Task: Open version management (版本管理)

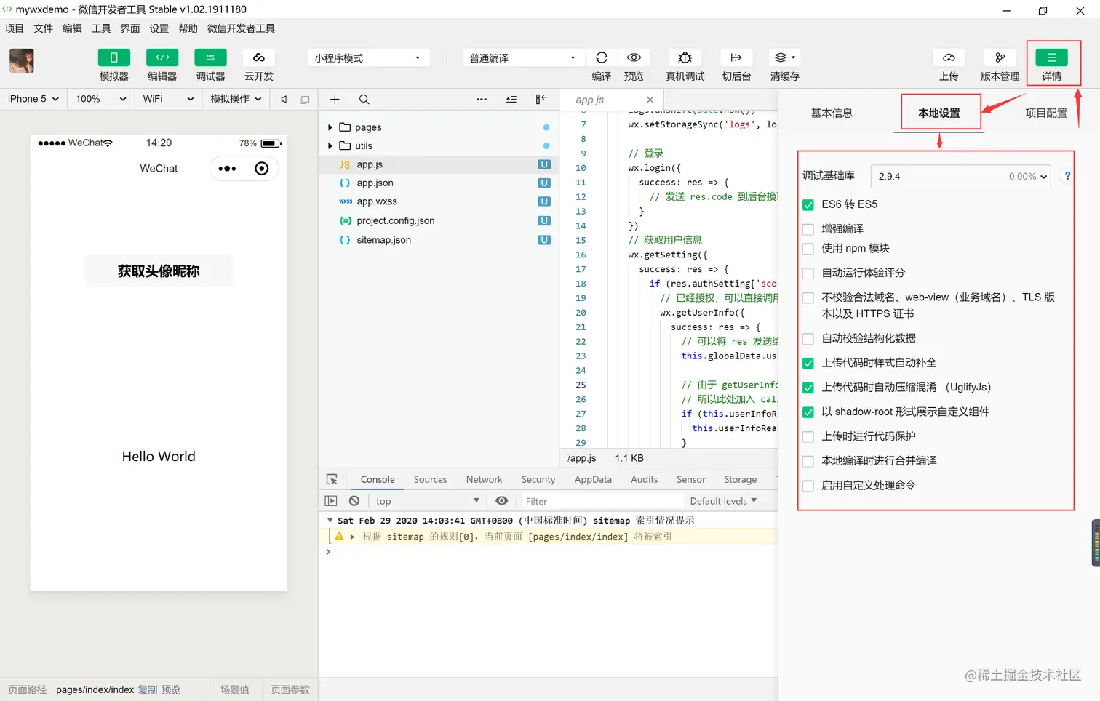Action: point(1000,57)
